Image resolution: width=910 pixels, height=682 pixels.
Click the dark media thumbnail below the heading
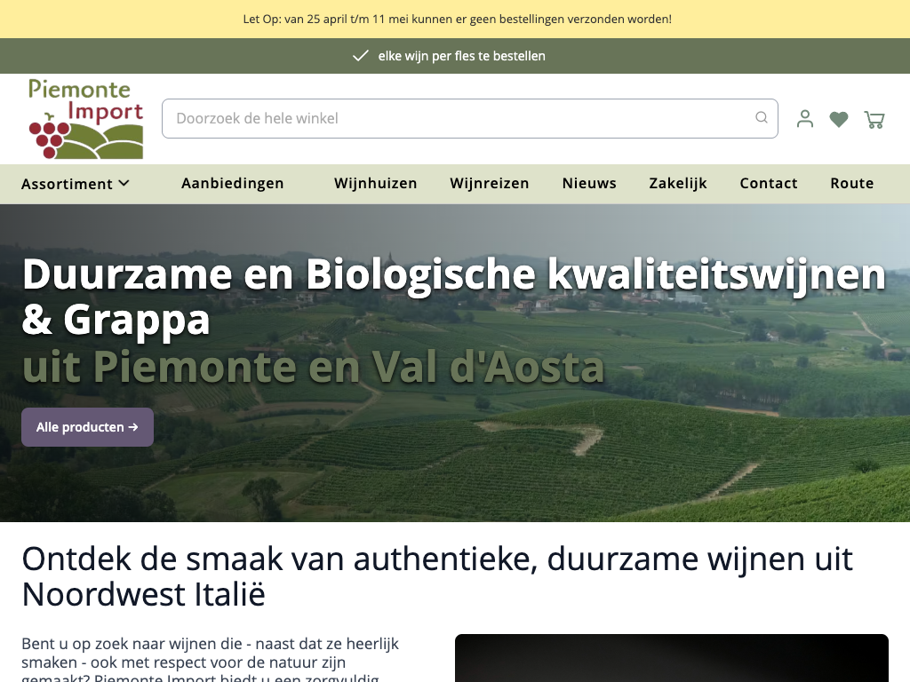[671, 658]
